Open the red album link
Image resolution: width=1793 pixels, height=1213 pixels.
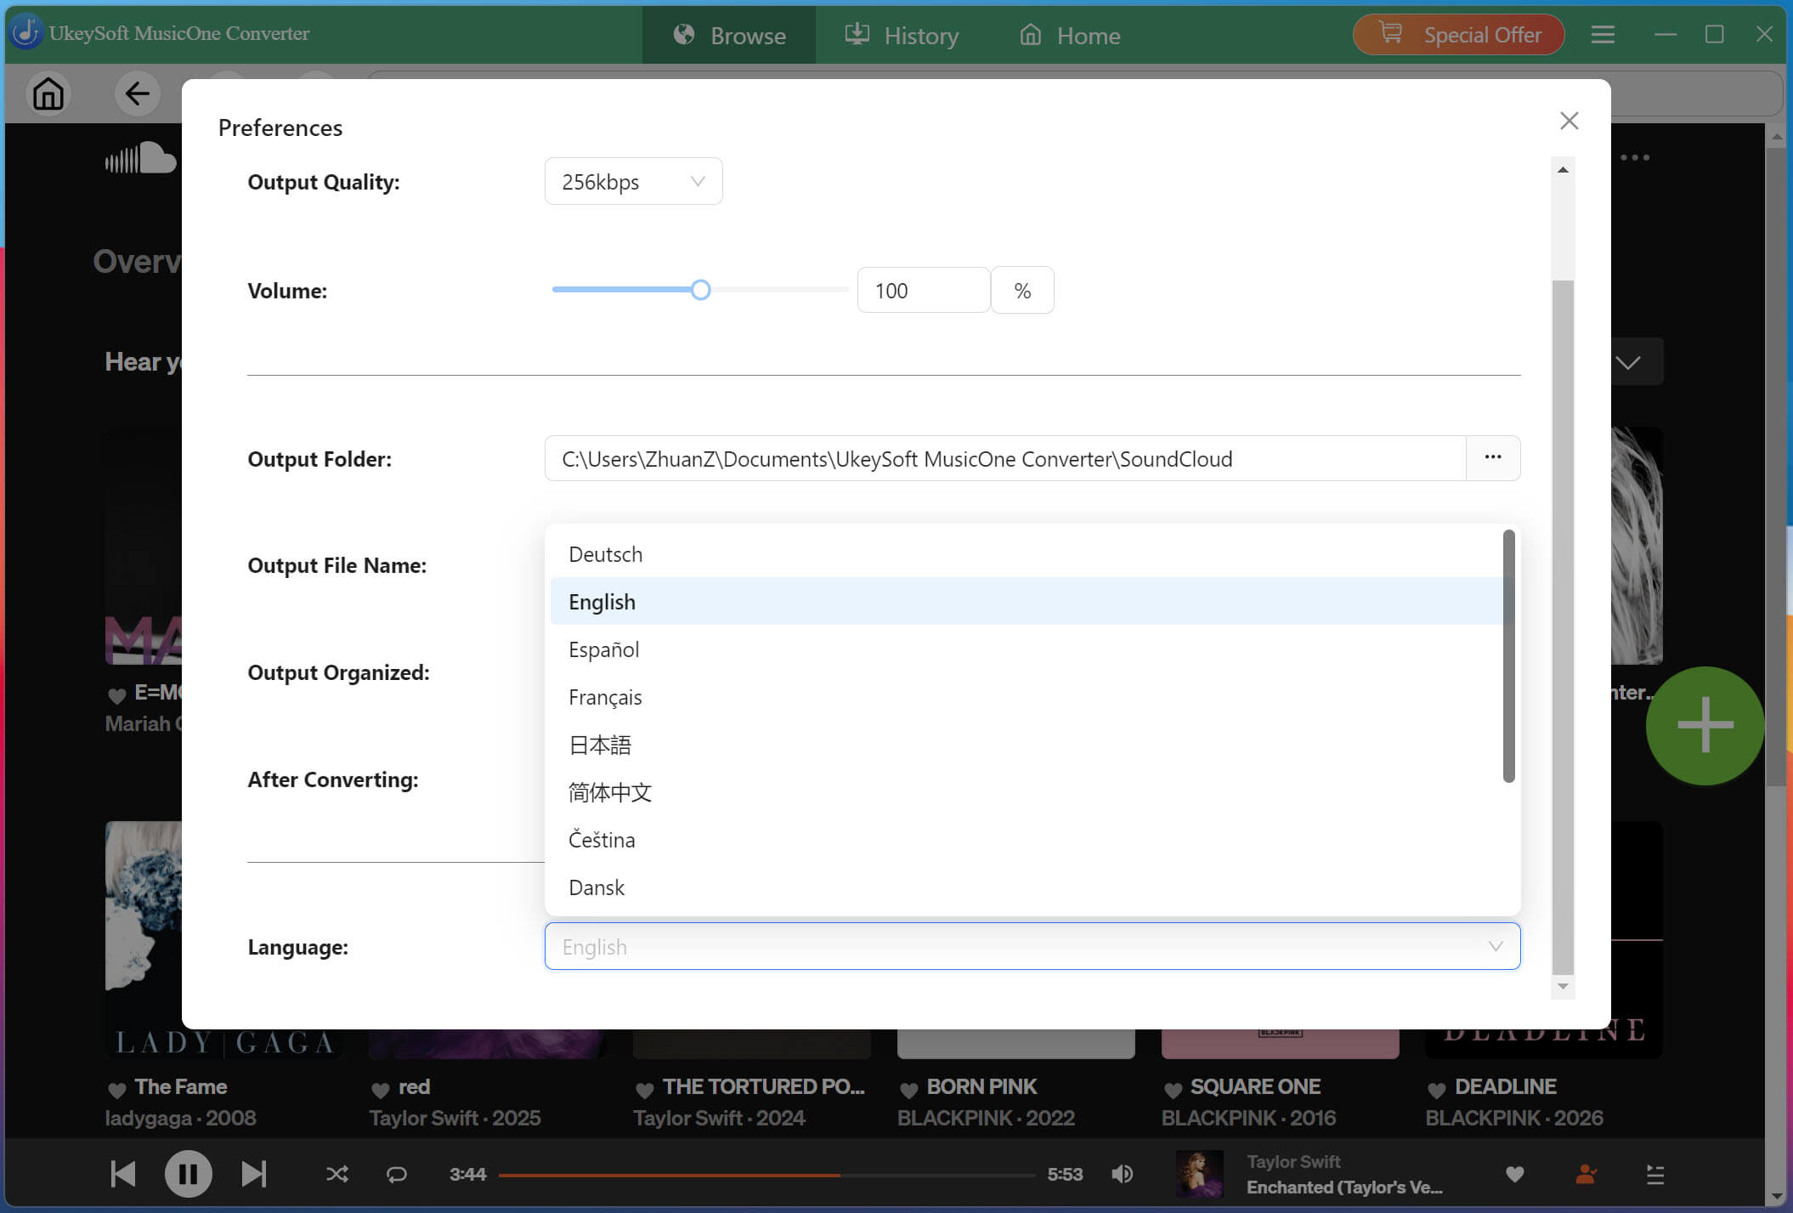(x=414, y=1086)
